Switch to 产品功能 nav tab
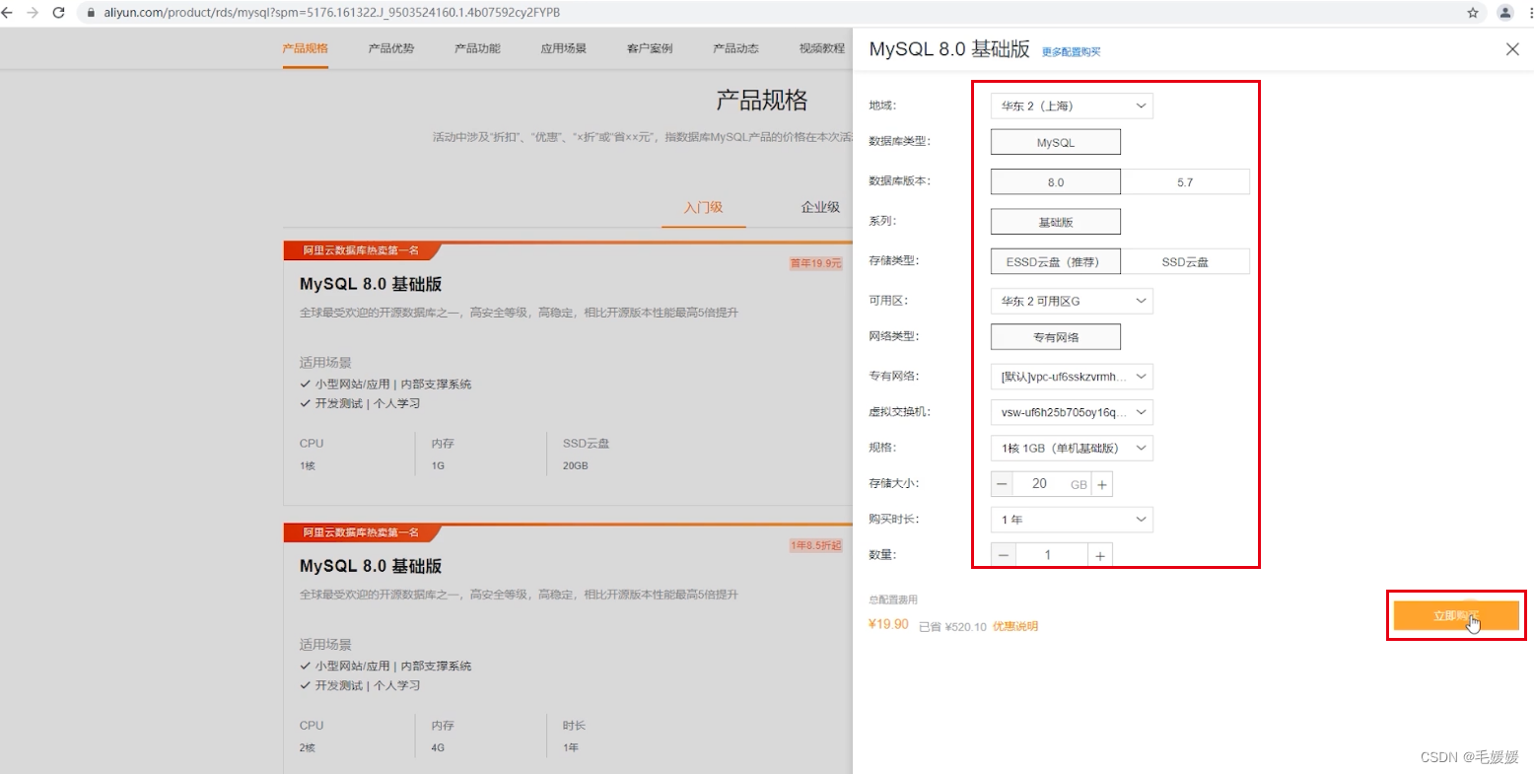1534x774 pixels. pyautogui.click(x=477, y=48)
